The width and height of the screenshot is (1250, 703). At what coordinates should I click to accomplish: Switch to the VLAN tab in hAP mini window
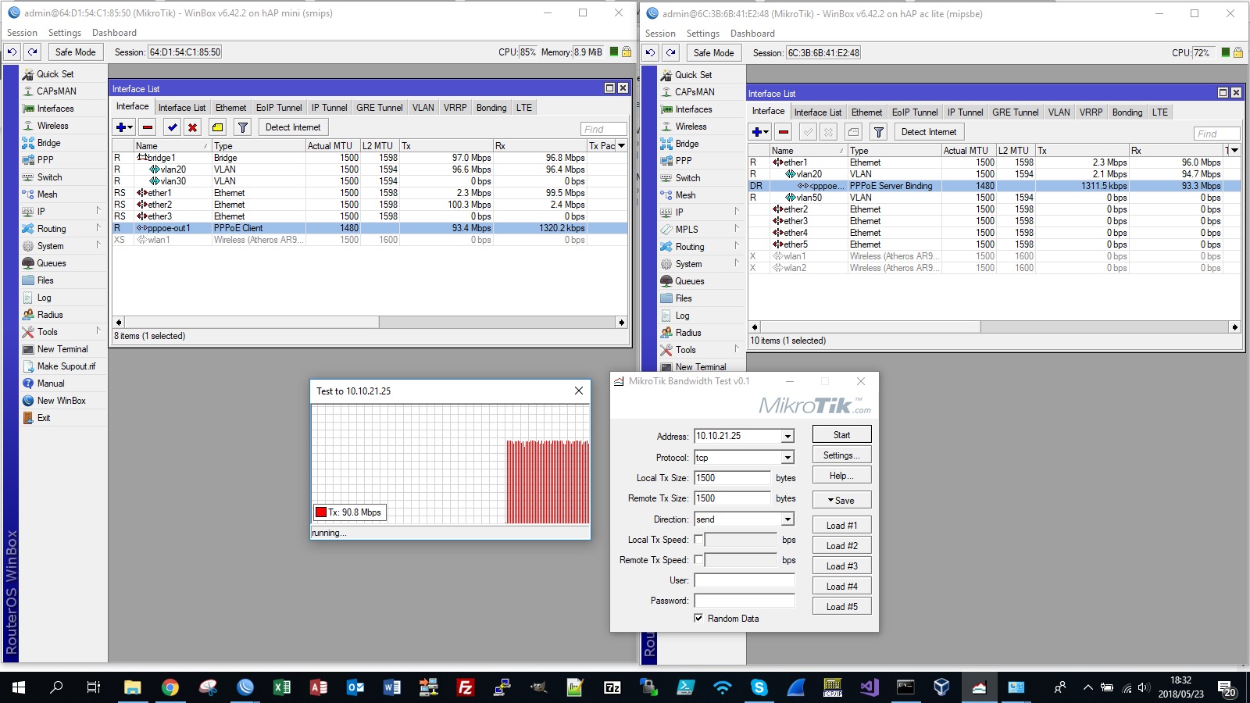pyautogui.click(x=423, y=108)
